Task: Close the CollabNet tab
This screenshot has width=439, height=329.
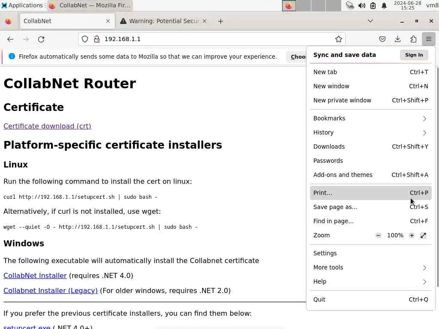Action: (x=108, y=21)
